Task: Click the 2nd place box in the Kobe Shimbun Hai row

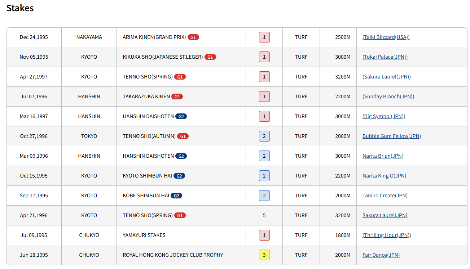Action: pos(264,196)
